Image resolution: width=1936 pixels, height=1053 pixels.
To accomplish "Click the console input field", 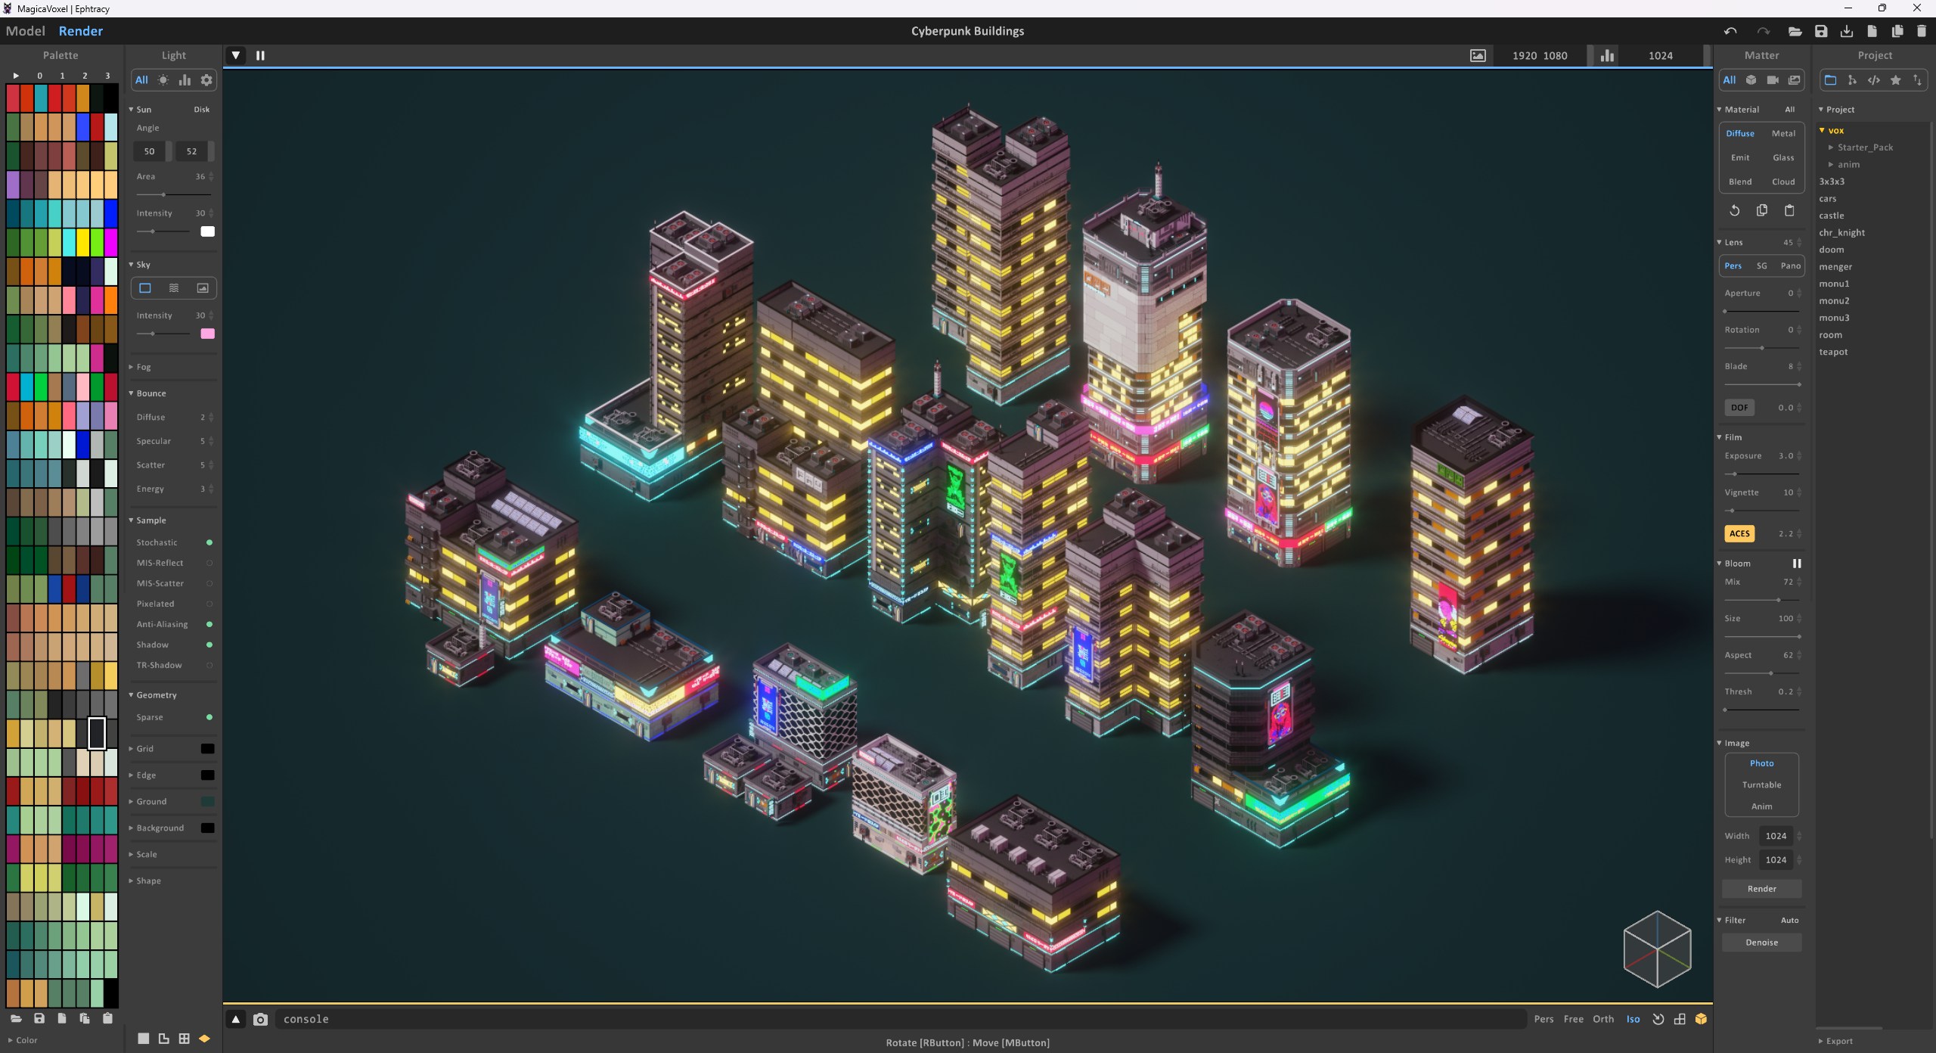I will 900,1020.
